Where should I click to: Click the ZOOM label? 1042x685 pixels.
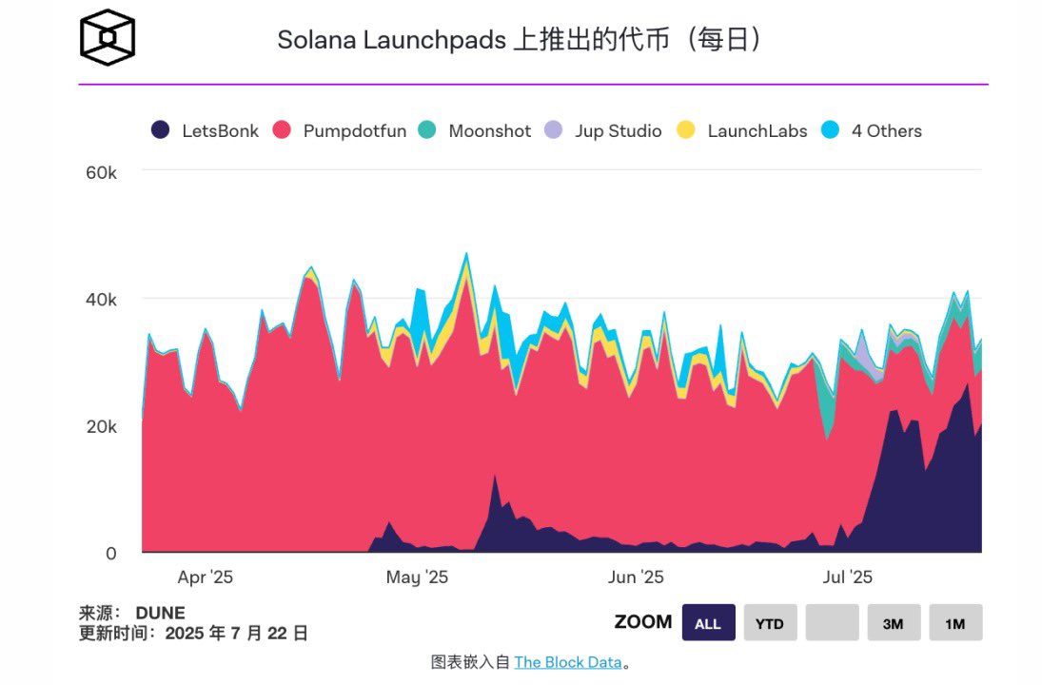click(643, 622)
